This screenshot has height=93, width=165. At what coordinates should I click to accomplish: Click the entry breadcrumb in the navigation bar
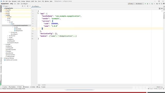(11, 4)
